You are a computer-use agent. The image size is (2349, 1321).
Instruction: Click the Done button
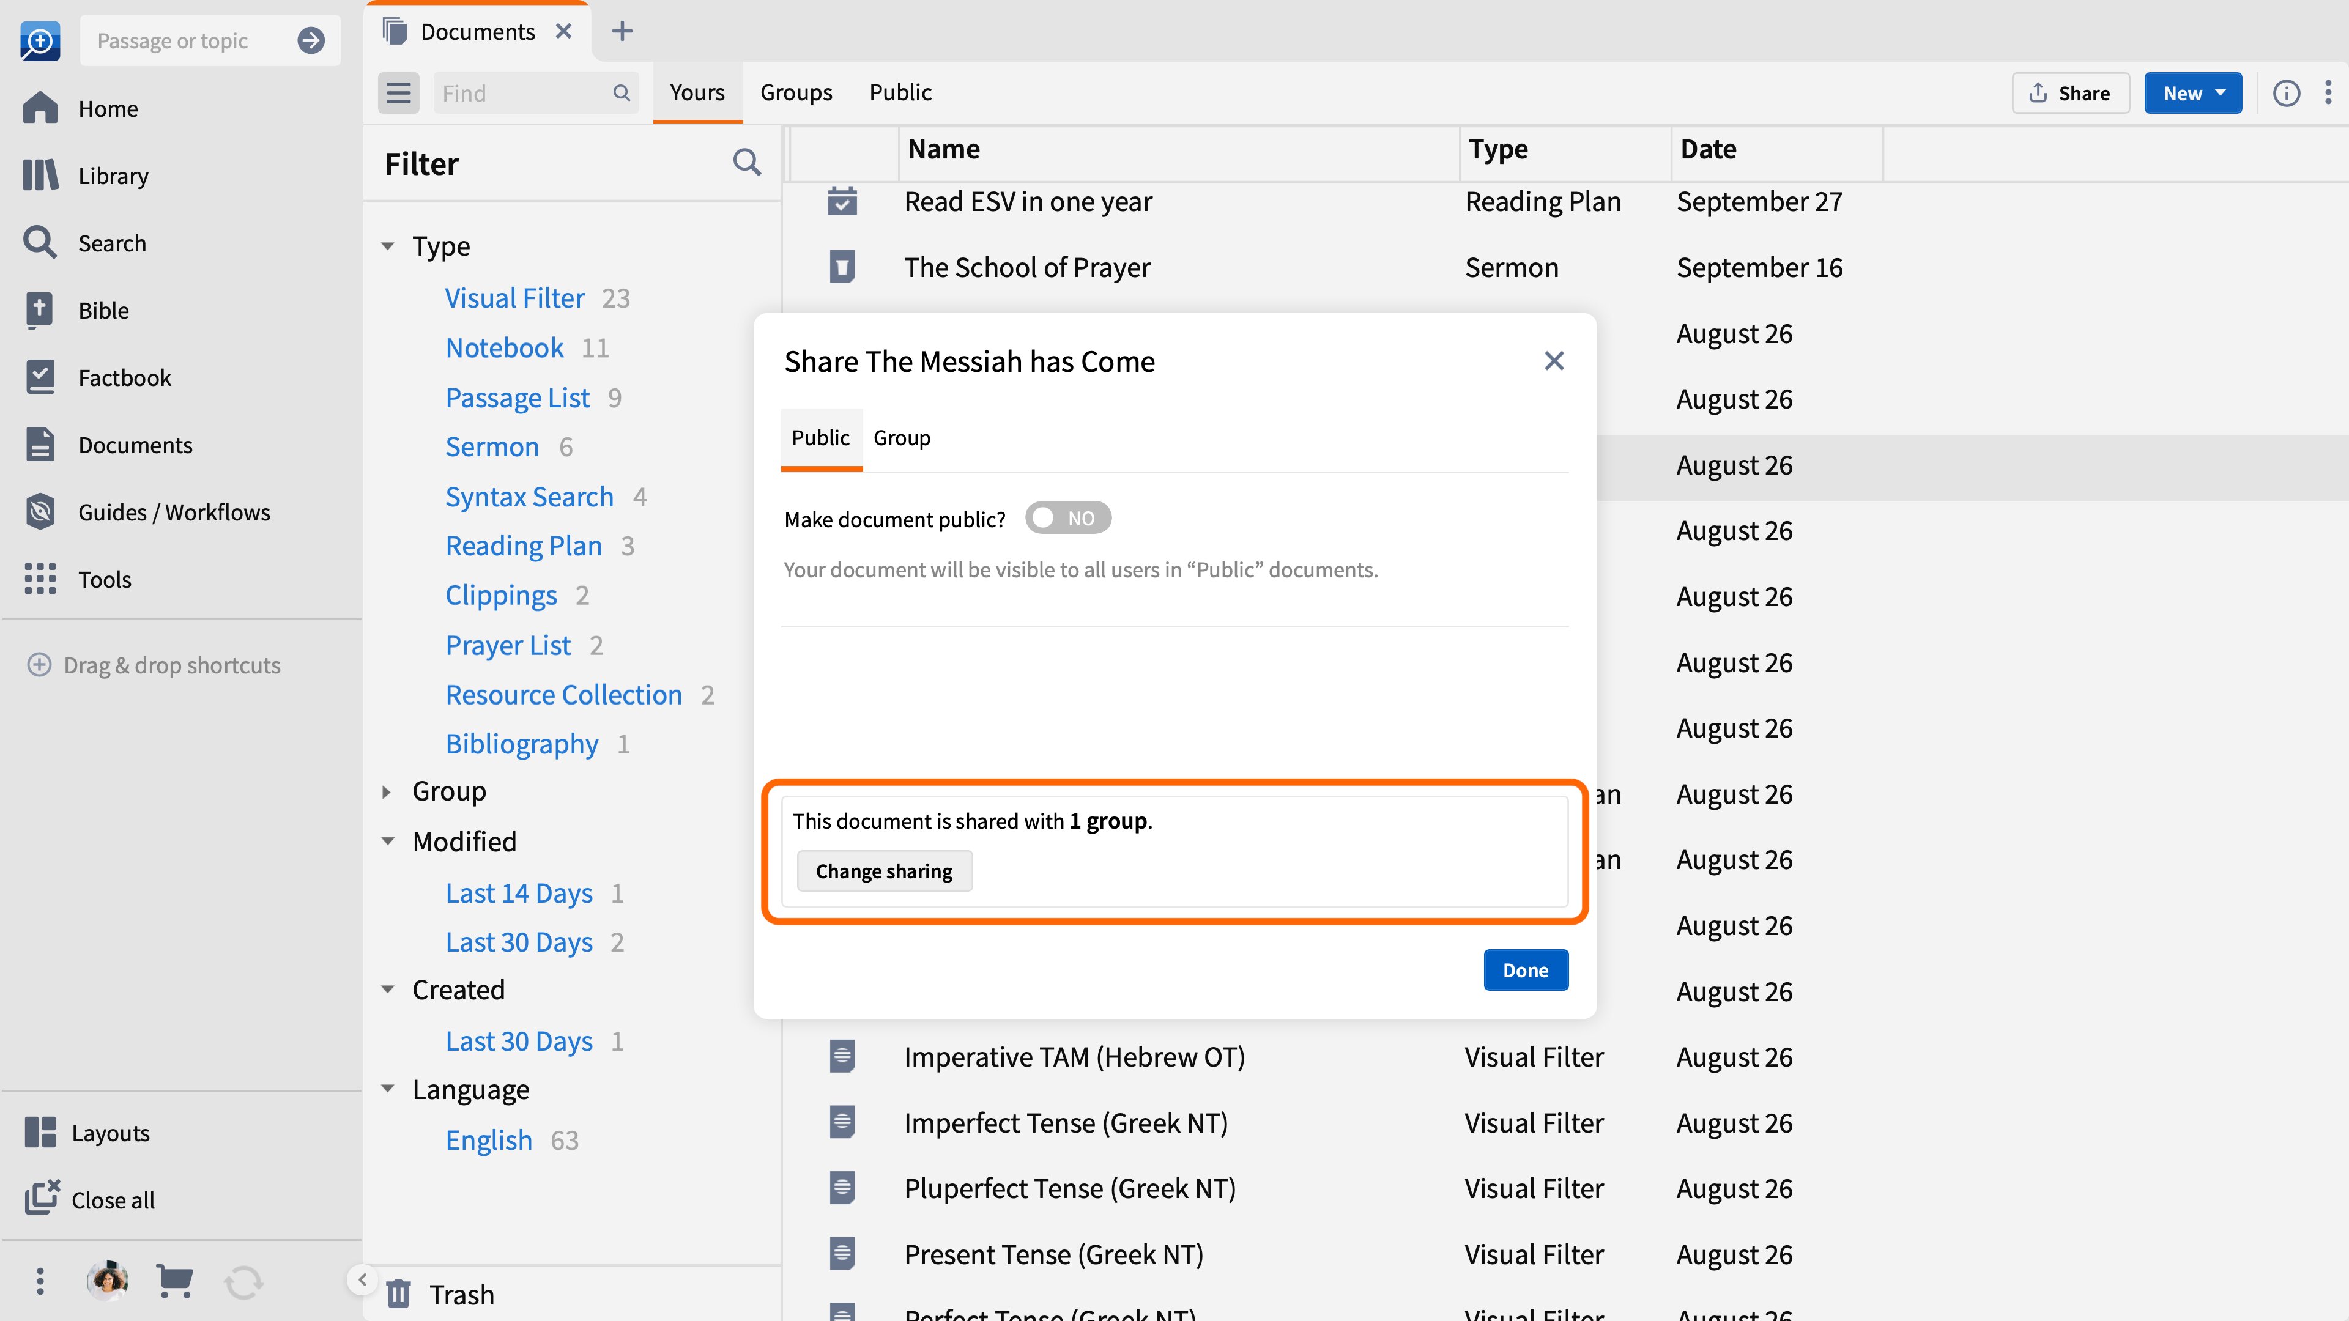[x=1526, y=970]
